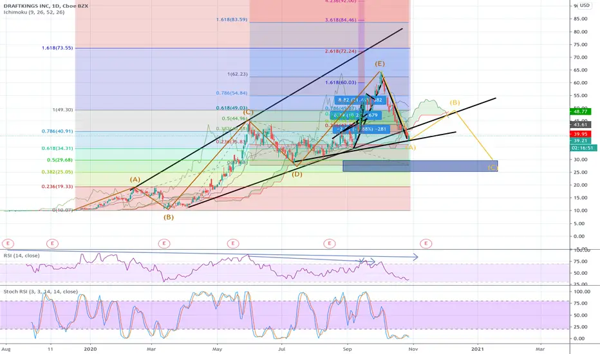This screenshot has height=354, width=600.
Task: Click the Jul label on the time axis
Action: [281, 349]
